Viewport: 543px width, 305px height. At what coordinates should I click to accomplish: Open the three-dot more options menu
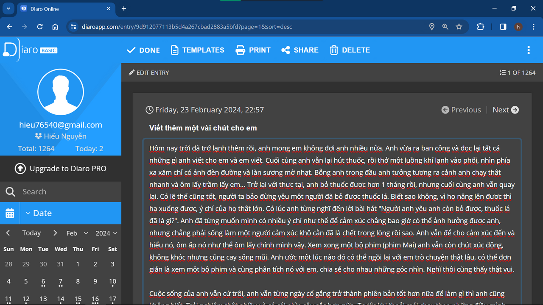coord(528,50)
